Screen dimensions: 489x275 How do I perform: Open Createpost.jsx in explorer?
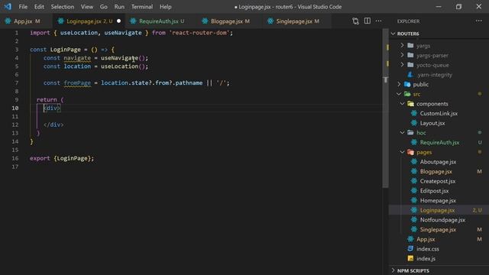tap(439, 181)
